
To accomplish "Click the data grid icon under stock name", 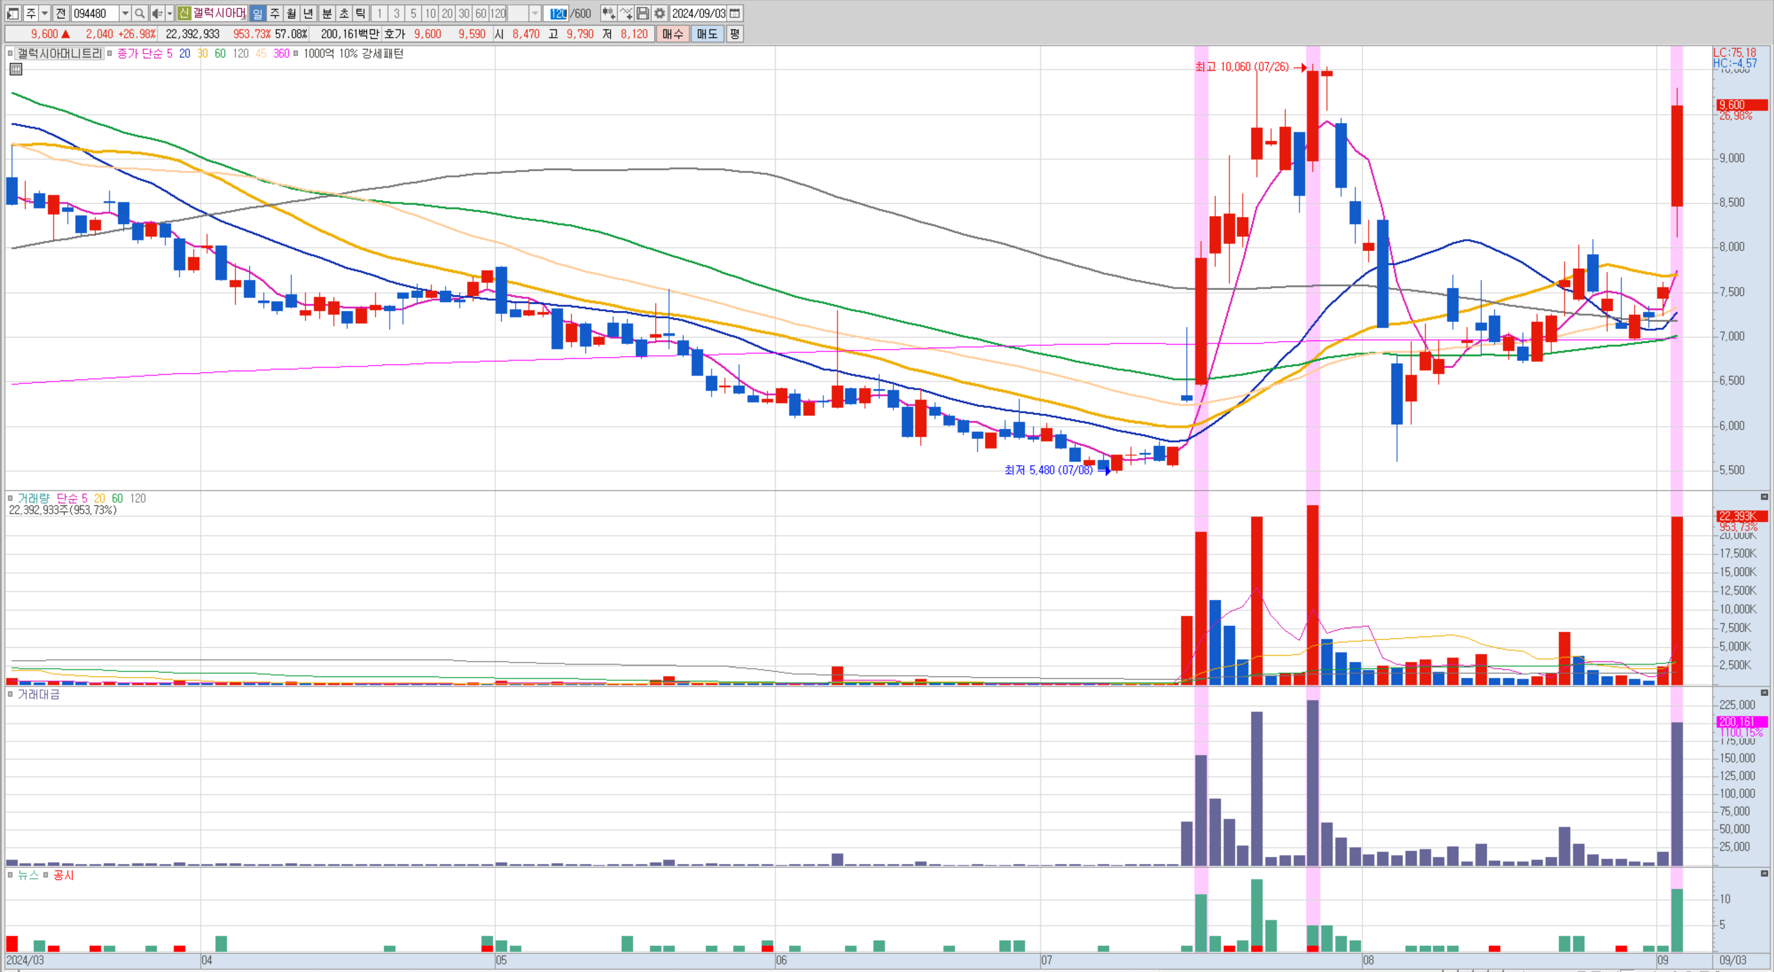I will [x=16, y=69].
